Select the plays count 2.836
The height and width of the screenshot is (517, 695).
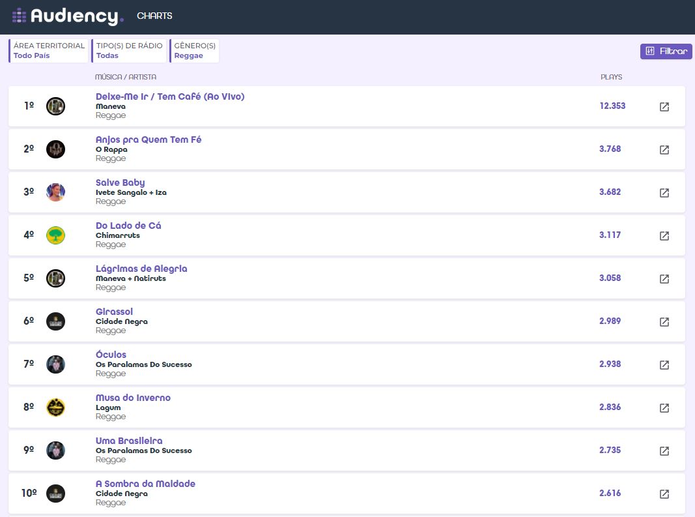(610, 407)
